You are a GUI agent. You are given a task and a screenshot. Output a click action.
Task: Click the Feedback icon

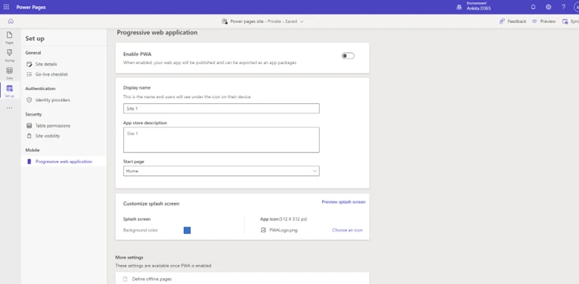click(501, 21)
